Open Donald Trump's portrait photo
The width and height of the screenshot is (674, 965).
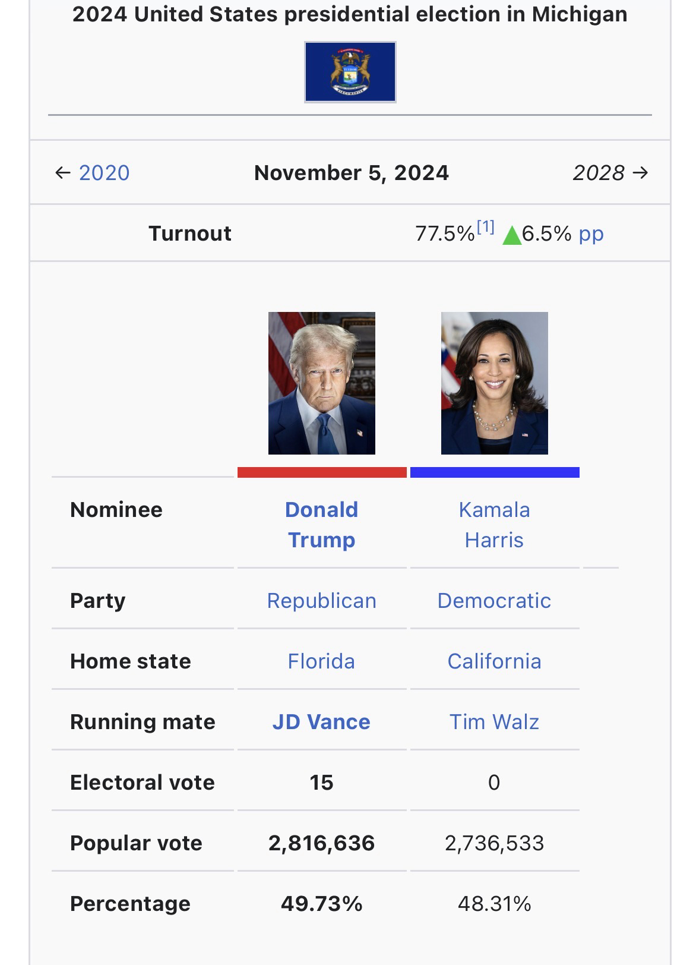(321, 383)
